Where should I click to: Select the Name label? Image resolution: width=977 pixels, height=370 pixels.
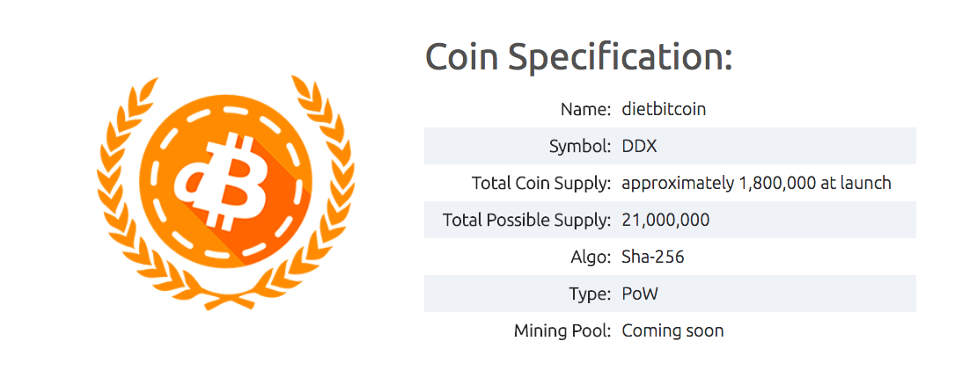pos(585,110)
